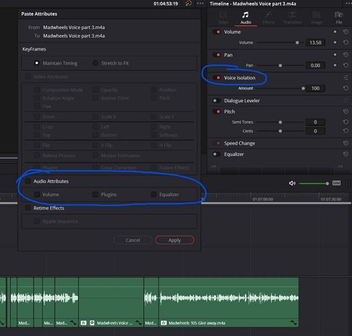Image resolution: width=352 pixels, height=336 pixels.
Task: Toggle the bypass color grades icon near timecode
Action: point(188,3)
